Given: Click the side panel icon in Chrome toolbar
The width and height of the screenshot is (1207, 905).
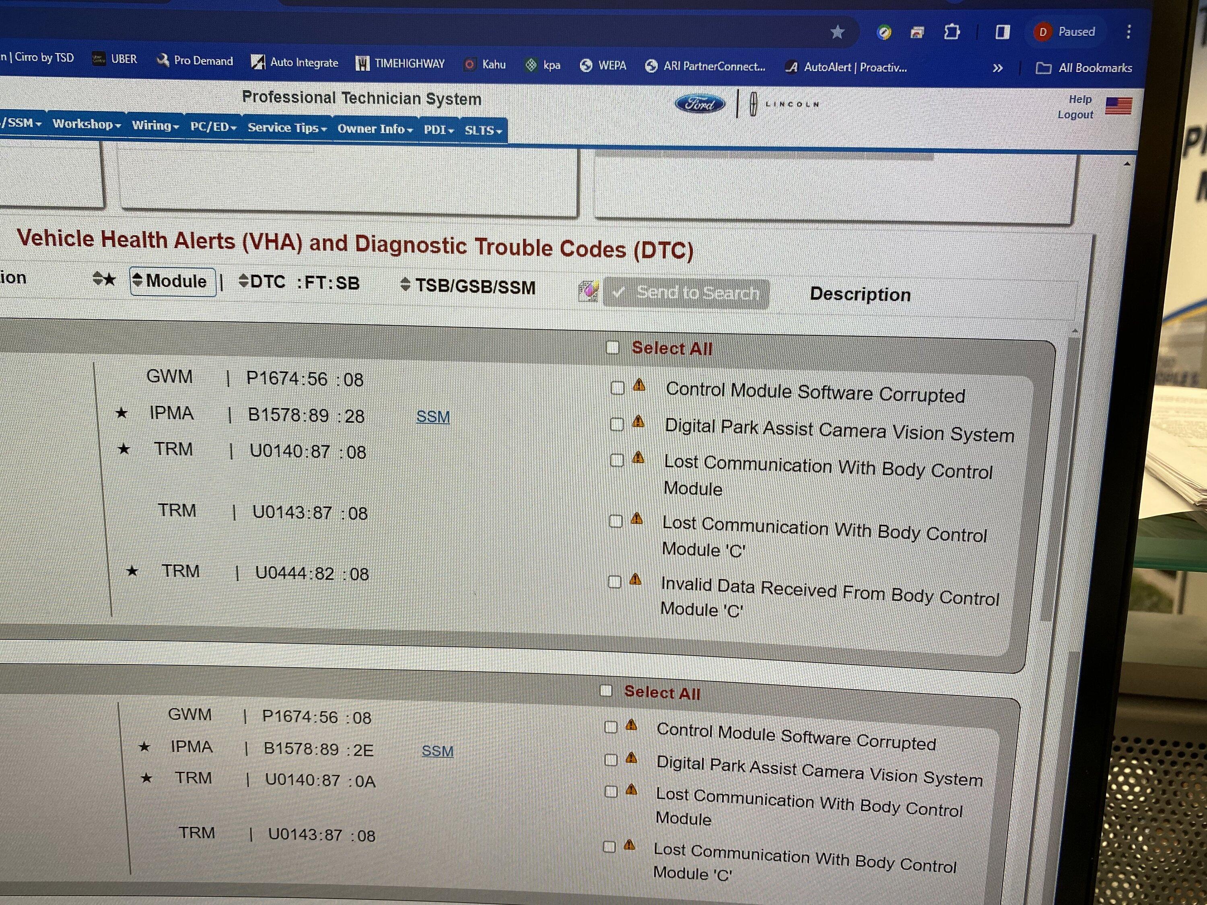Looking at the screenshot, I should point(1002,32).
